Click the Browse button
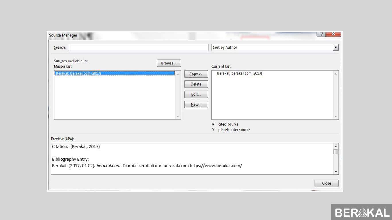Image resolution: width=392 pixels, height=220 pixels. click(169, 63)
